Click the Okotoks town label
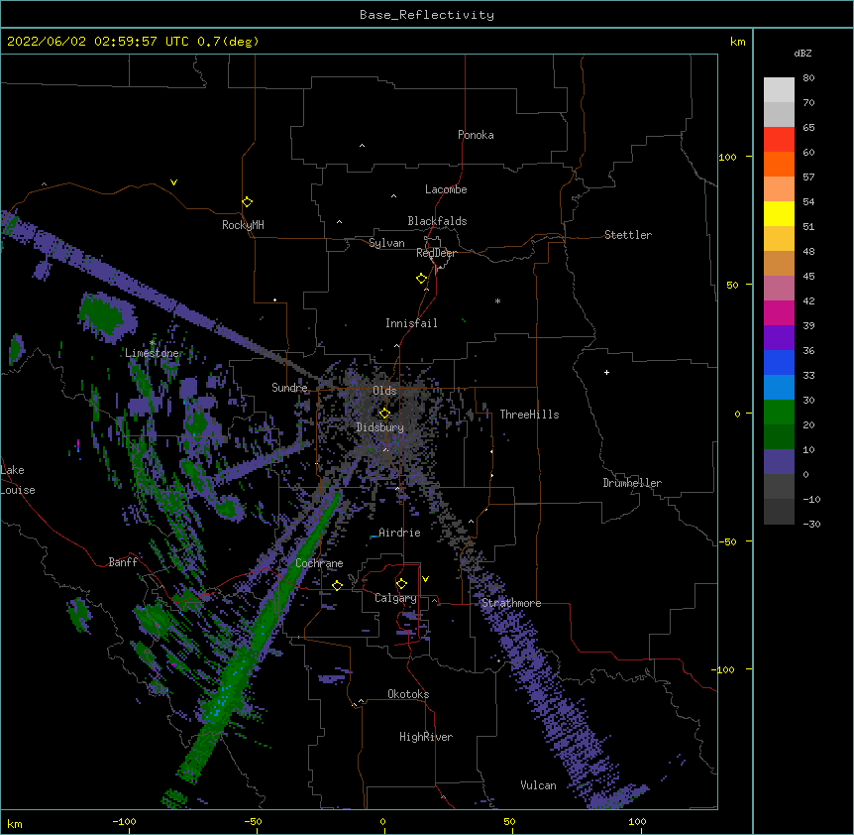Image resolution: width=854 pixels, height=835 pixels. point(408,694)
